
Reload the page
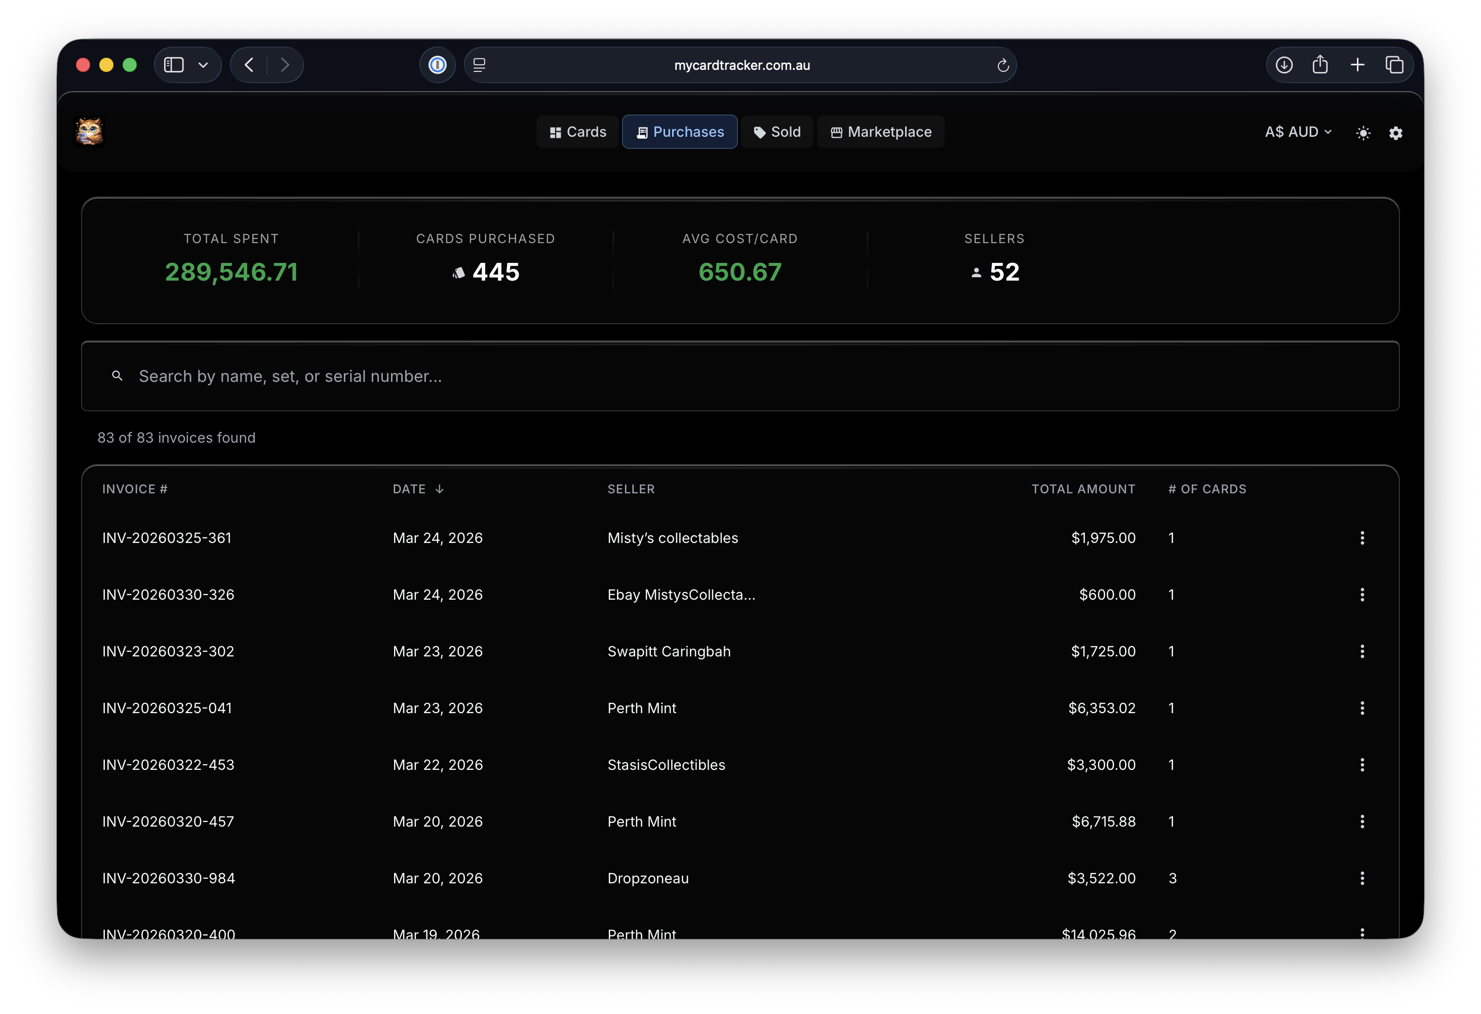[x=1003, y=64]
